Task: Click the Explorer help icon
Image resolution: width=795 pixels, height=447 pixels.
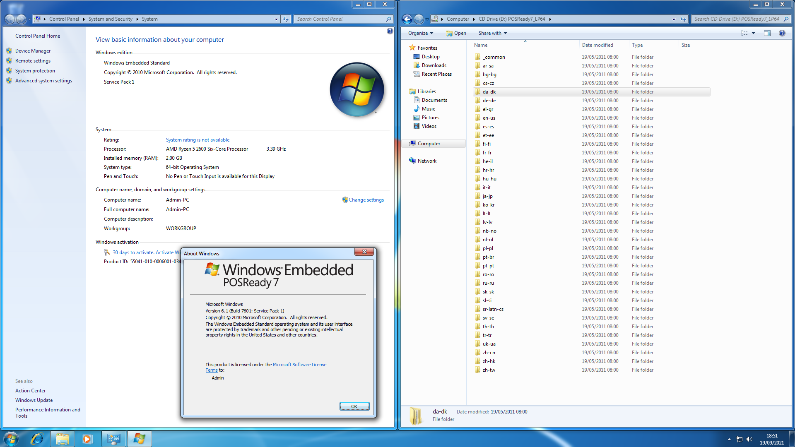Action: click(782, 33)
